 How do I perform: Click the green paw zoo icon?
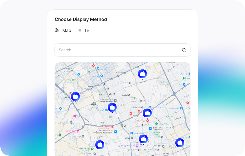pyautogui.click(x=156, y=123)
